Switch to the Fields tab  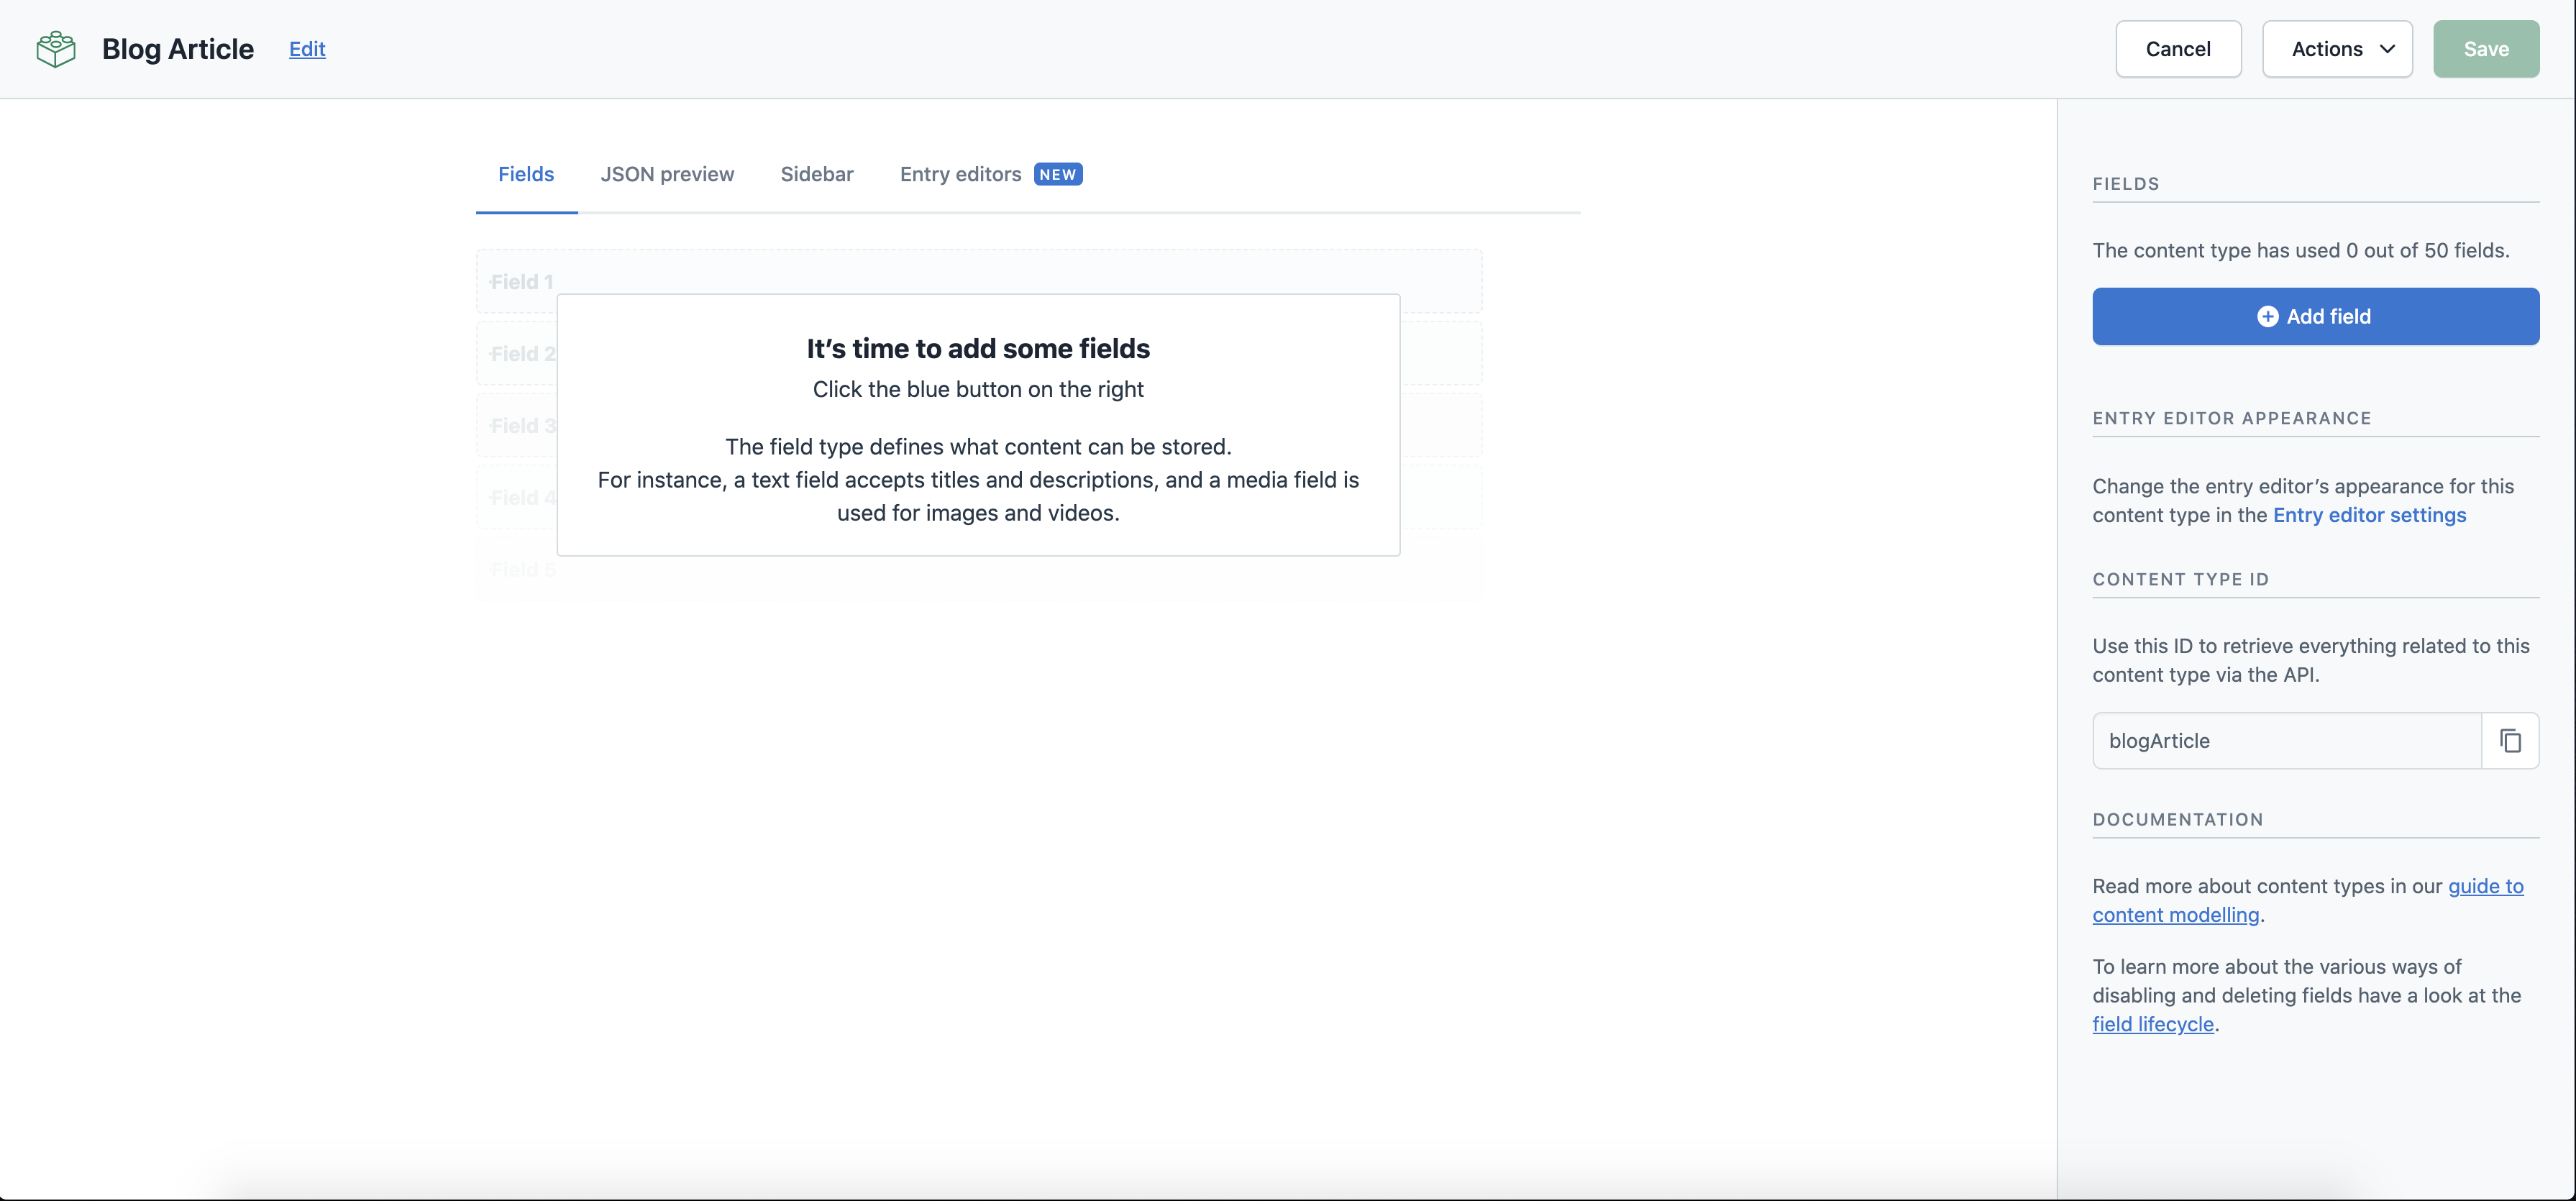click(x=526, y=174)
